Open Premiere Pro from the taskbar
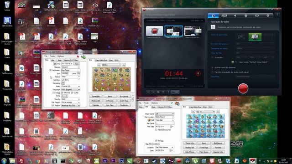This screenshot has height=164, width=292. tap(113, 161)
